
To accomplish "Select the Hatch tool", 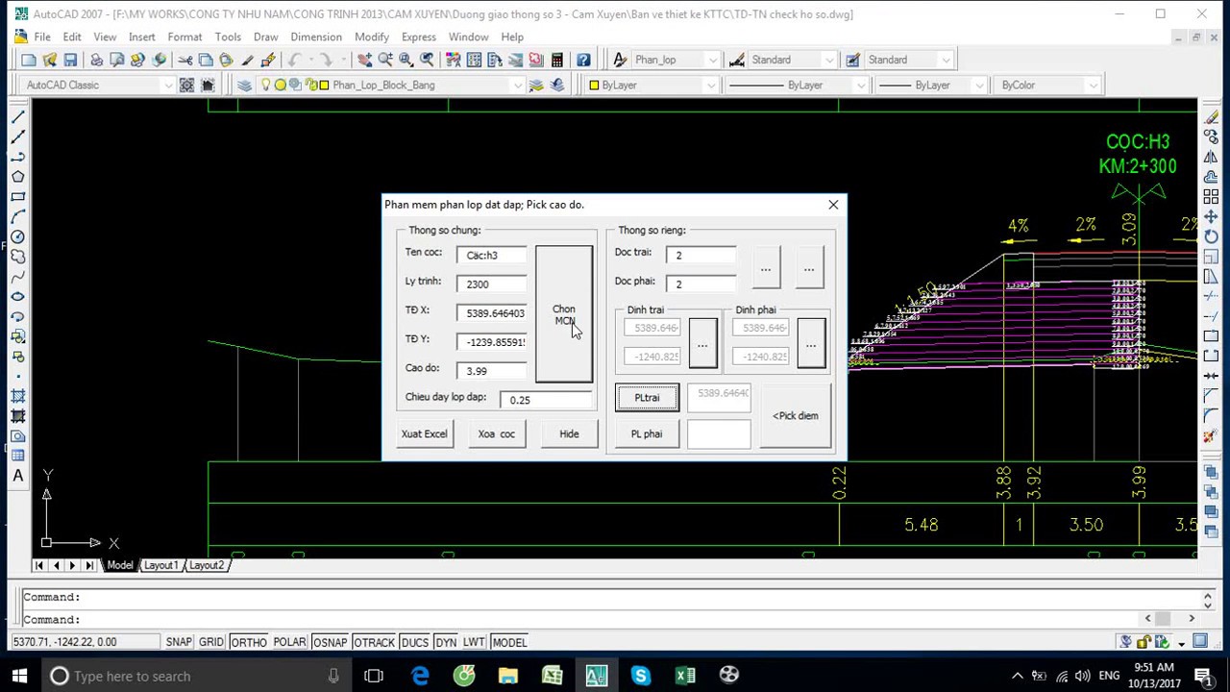I will tap(17, 396).
